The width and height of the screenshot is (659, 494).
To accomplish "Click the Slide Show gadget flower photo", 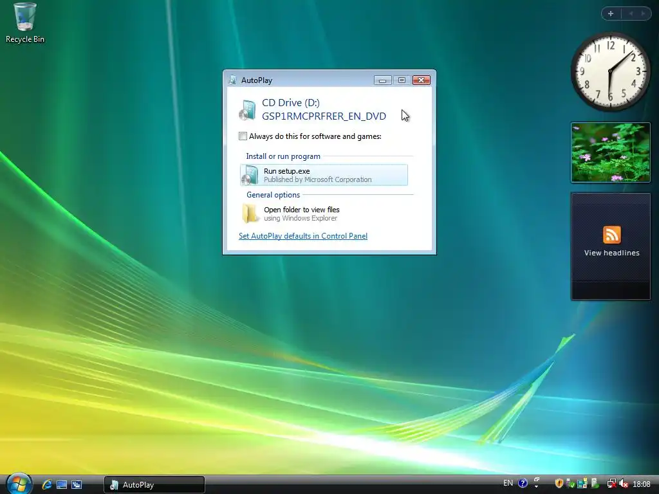I will [x=611, y=152].
